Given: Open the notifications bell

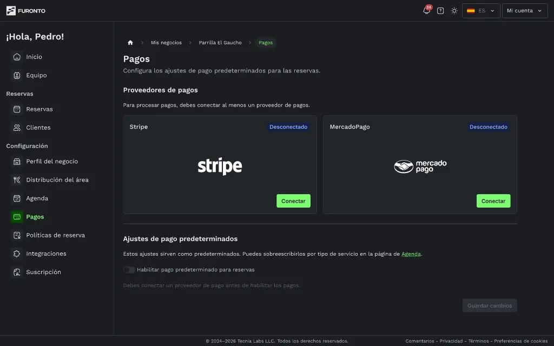Looking at the screenshot, I should coord(426,11).
